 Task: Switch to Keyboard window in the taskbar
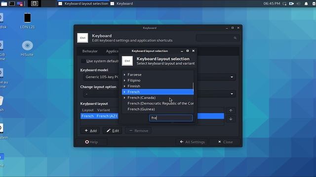pos(122,3)
